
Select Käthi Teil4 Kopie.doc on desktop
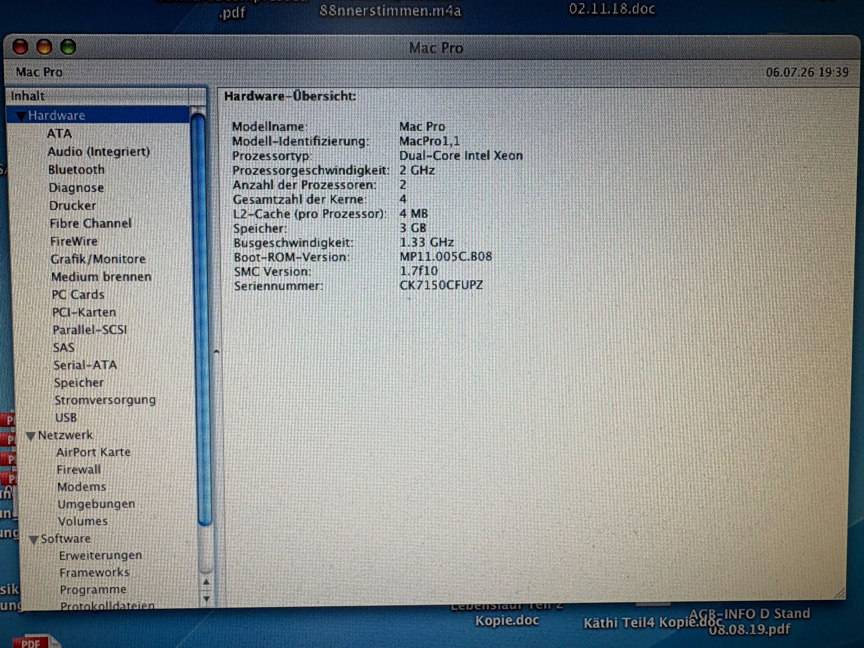pyautogui.click(x=653, y=623)
